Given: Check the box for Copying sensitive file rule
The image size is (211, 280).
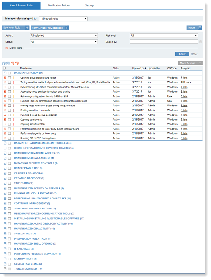Looking at the screenshot, I should (9, 120).
